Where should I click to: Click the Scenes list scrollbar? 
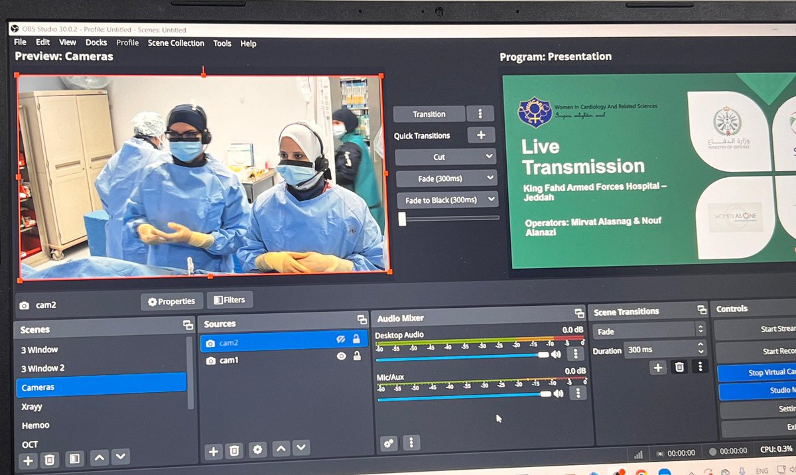tap(191, 373)
